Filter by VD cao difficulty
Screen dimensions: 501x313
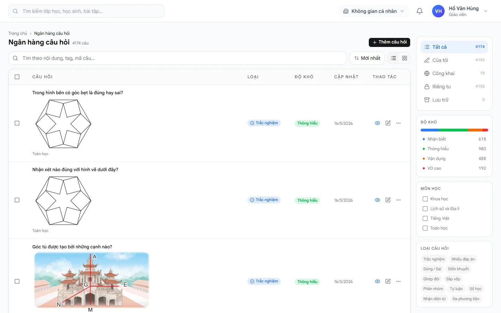point(454,168)
